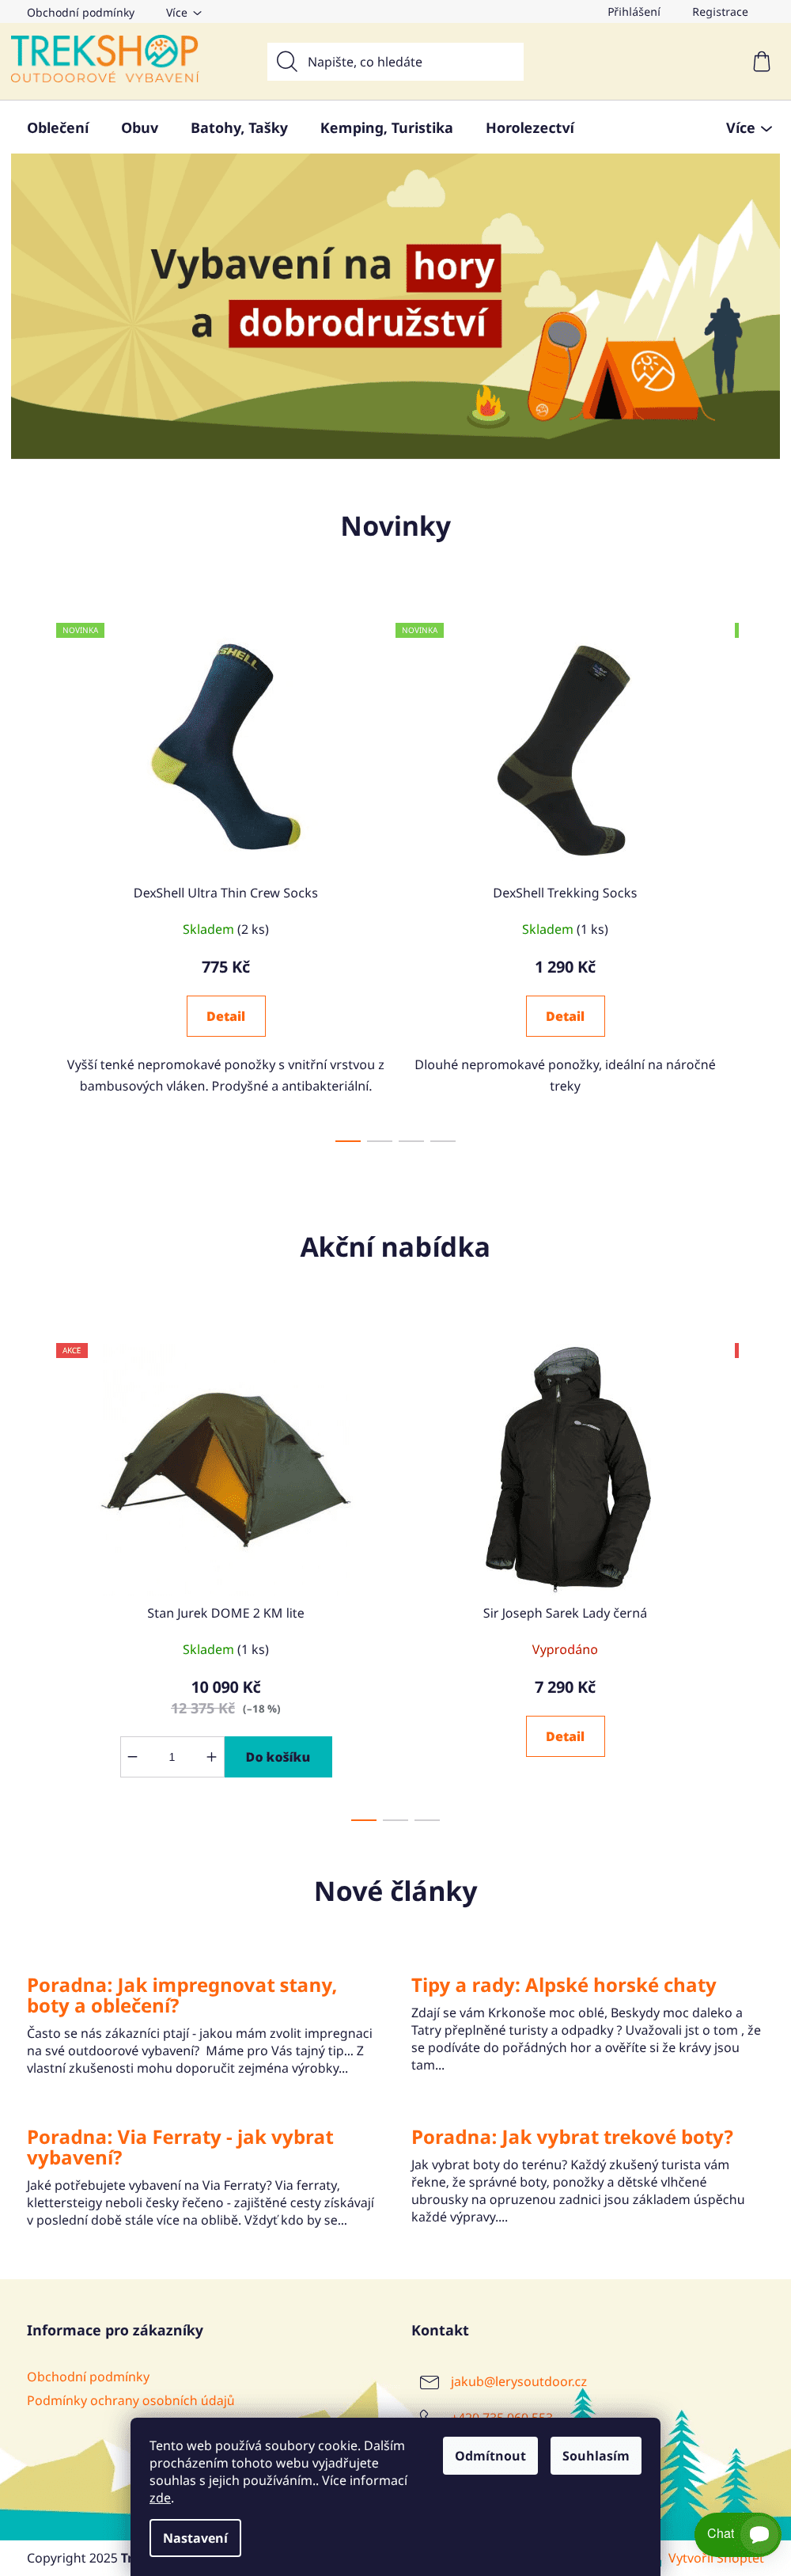Decrease tent quantity with minus icon
The image size is (791, 2576).
tap(132, 1756)
